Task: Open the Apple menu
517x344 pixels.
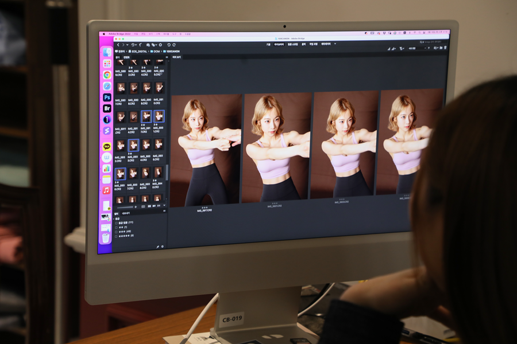Action: [104, 34]
